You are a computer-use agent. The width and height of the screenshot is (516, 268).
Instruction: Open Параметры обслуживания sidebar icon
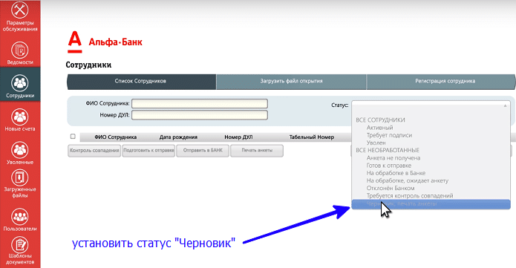point(20,10)
